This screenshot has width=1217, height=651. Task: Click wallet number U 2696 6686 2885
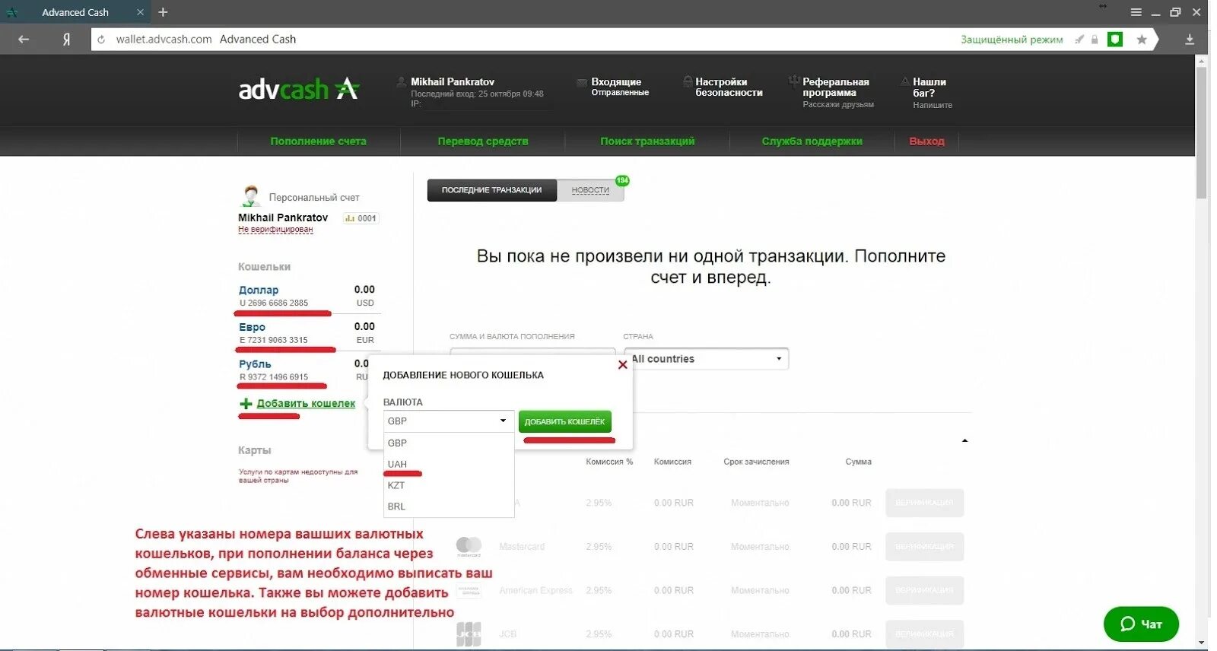(274, 303)
